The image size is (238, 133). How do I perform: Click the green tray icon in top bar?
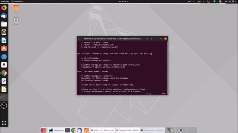[x=214, y=1]
